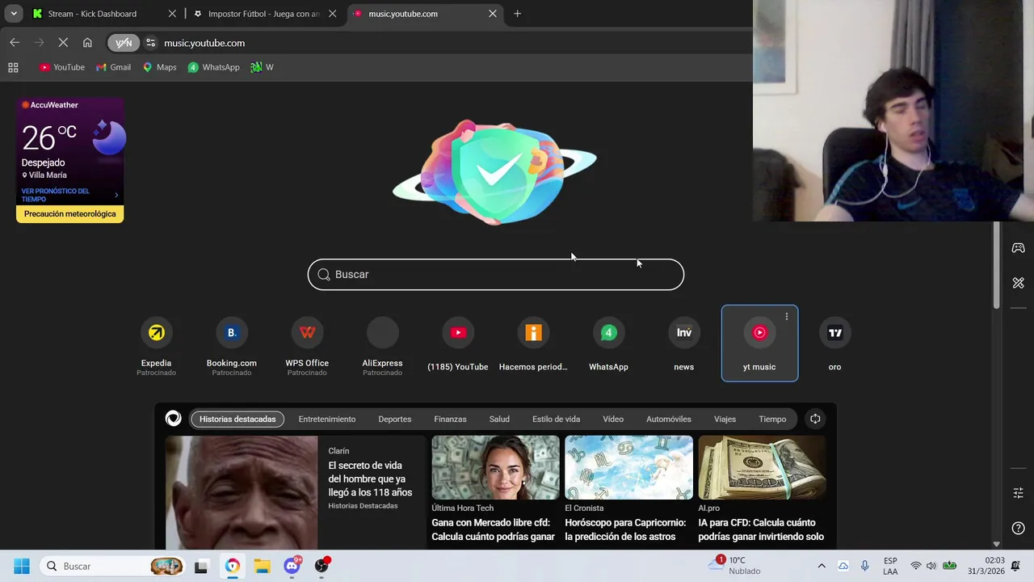
Task: Open the WPS Office shortcut
Action: (307, 343)
